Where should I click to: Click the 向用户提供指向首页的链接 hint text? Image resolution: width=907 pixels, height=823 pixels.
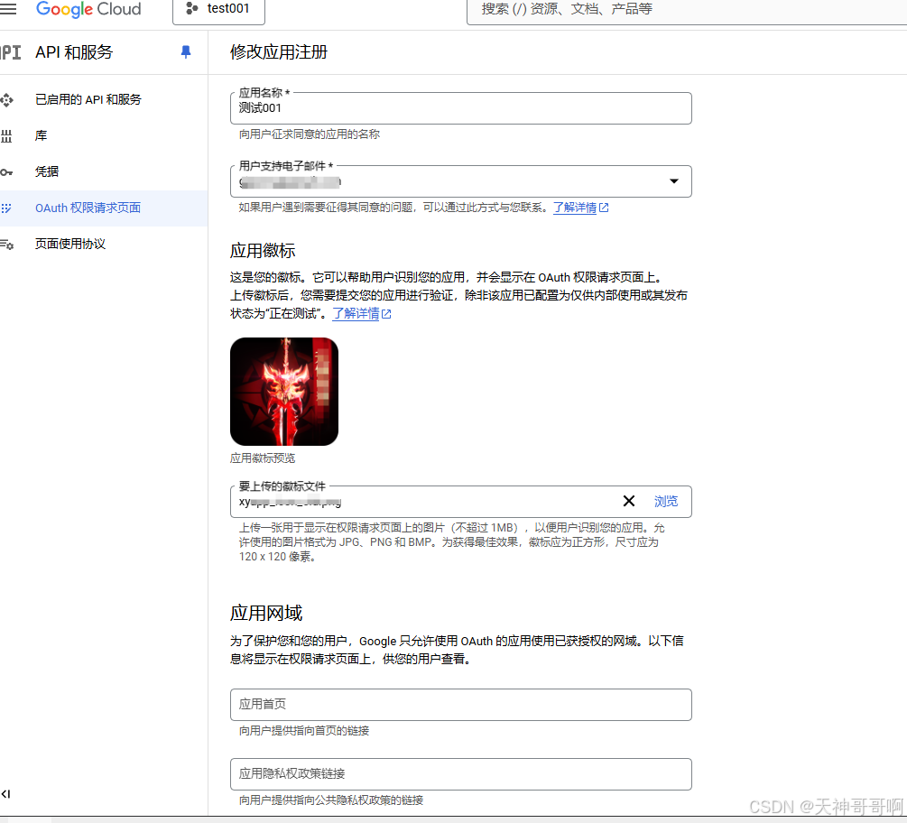pos(304,730)
